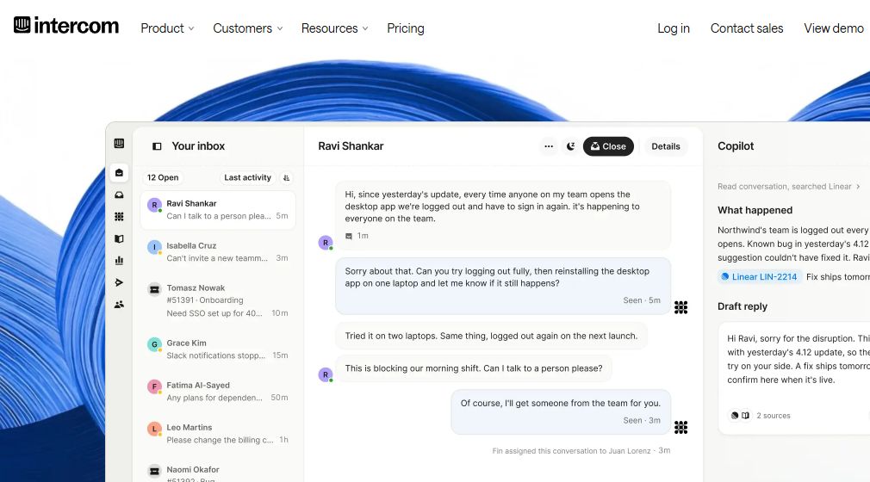870x482 pixels.
Task: Open the Resources dropdown
Action: click(x=334, y=28)
